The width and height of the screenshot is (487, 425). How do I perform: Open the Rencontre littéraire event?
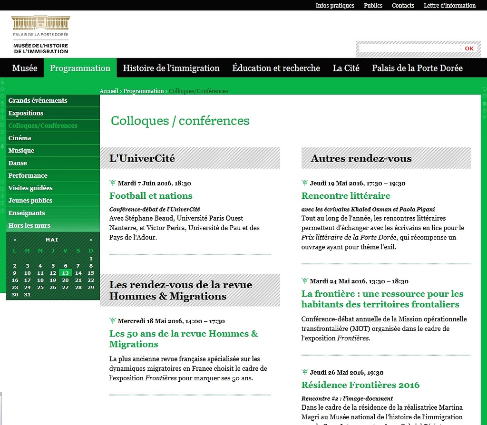[346, 195]
